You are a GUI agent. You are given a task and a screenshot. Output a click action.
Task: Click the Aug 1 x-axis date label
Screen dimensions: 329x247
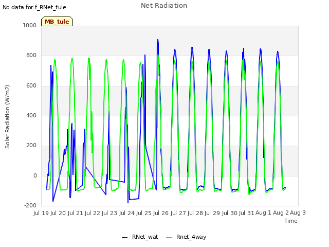tap(263, 213)
